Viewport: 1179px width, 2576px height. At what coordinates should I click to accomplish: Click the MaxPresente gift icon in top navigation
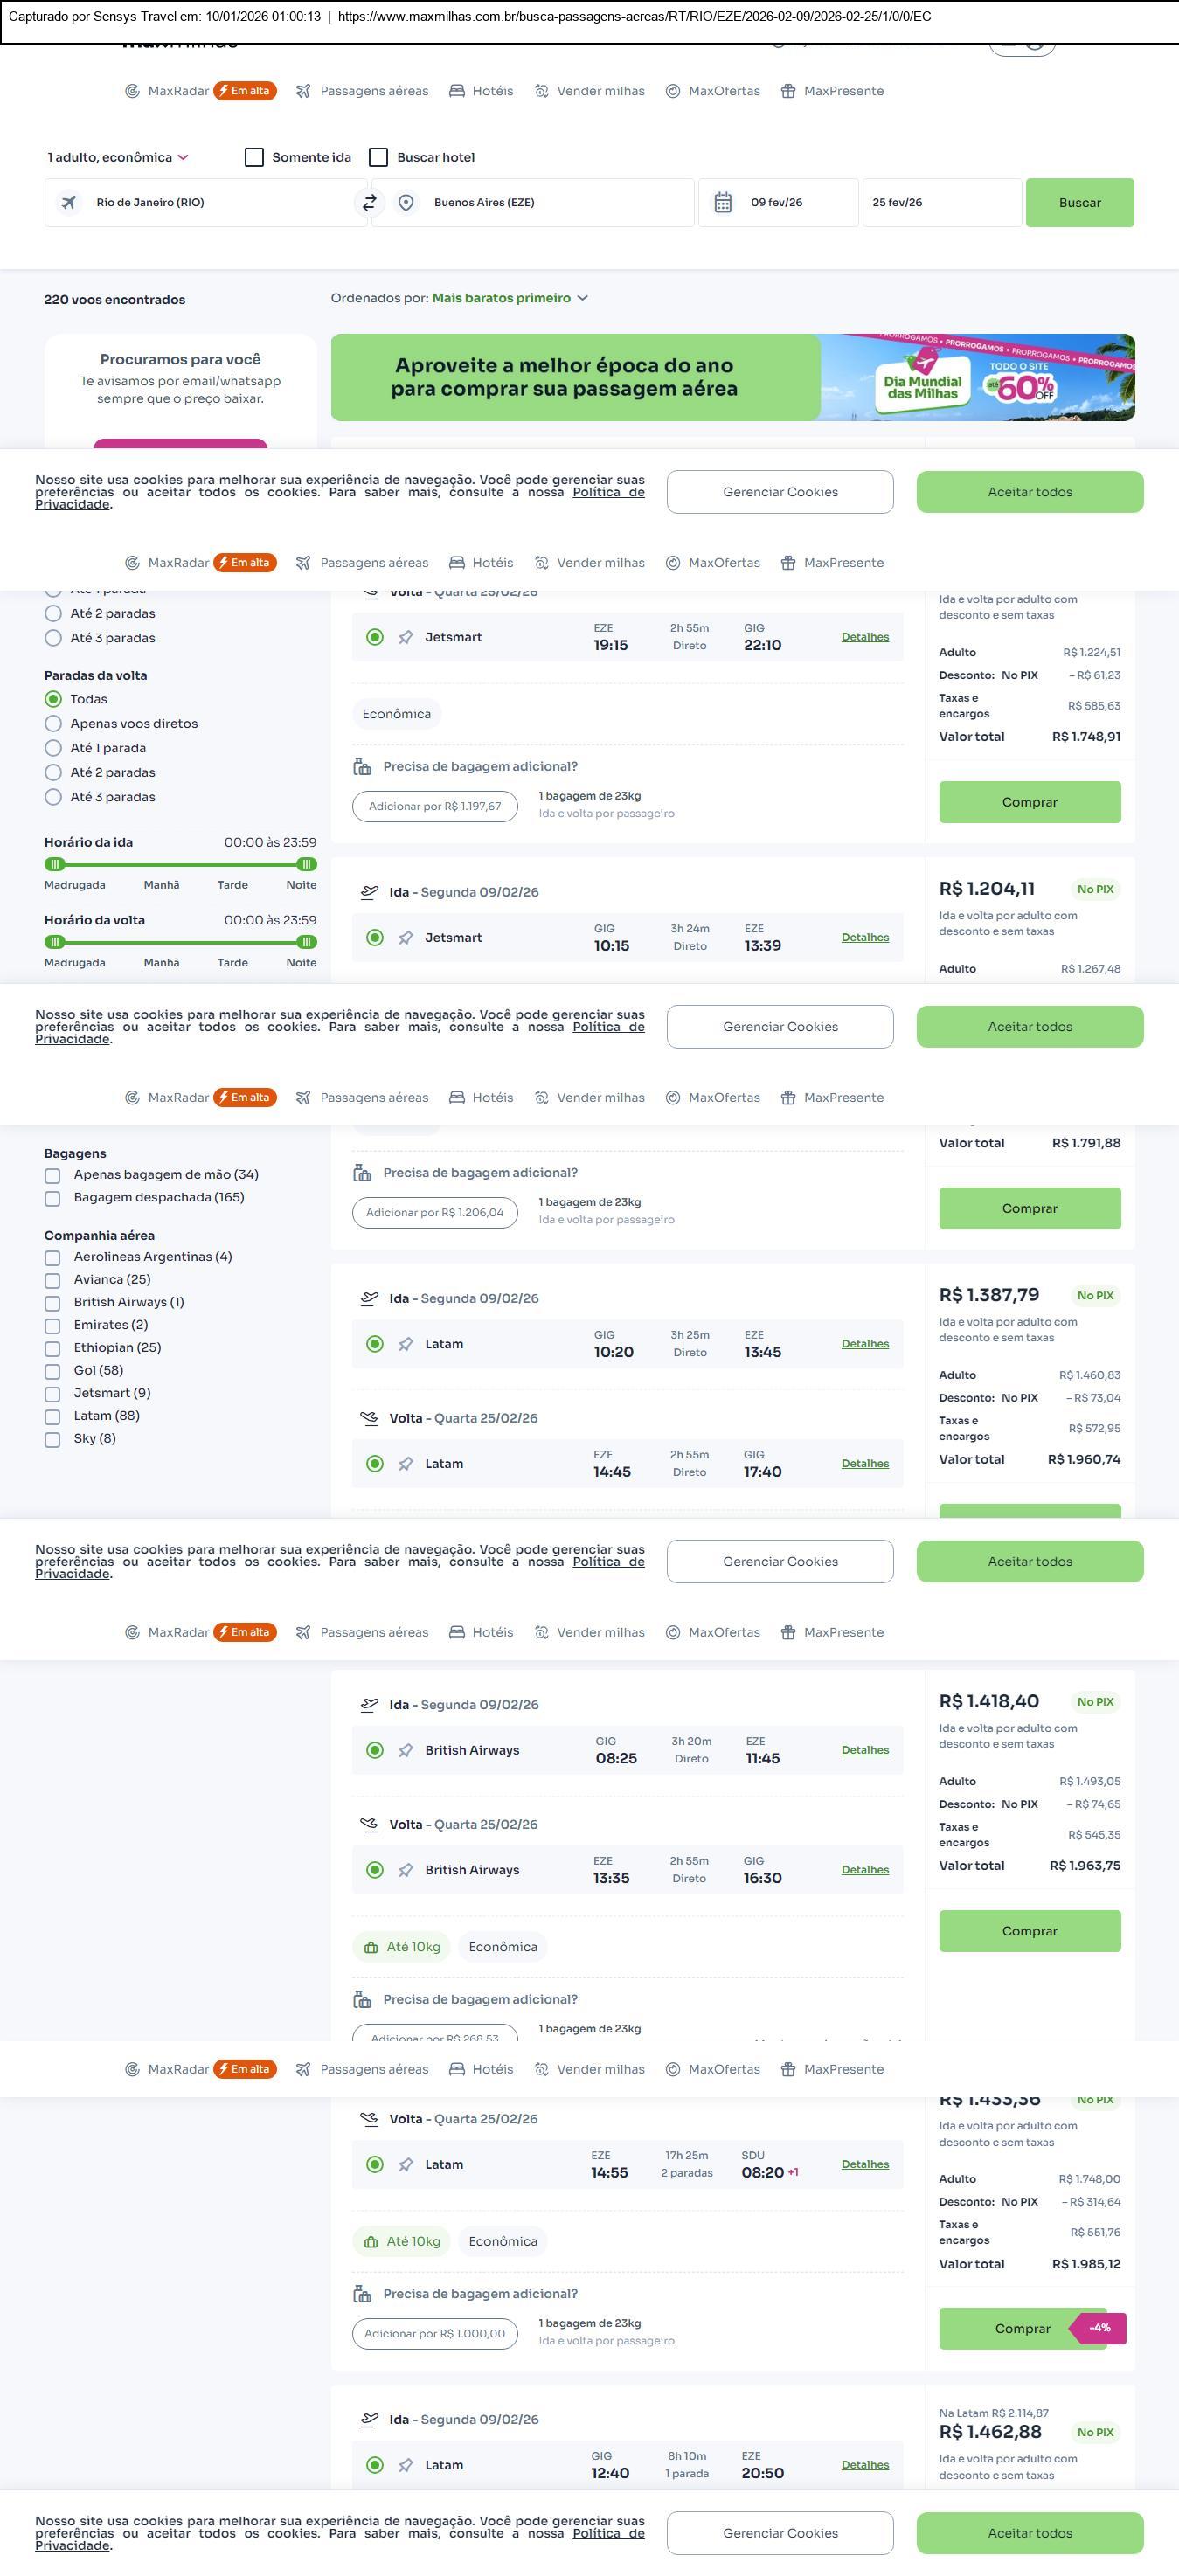[x=788, y=91]
